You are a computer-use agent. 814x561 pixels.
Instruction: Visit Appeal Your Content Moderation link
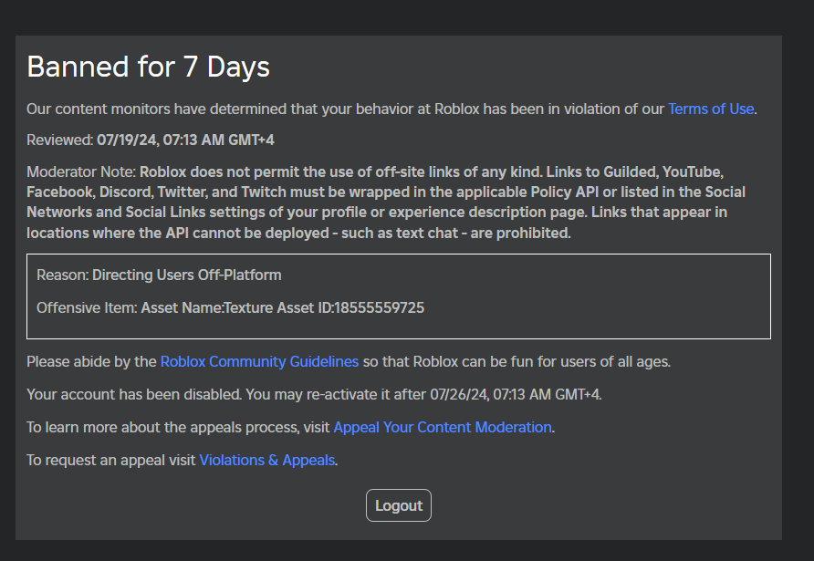443,427
